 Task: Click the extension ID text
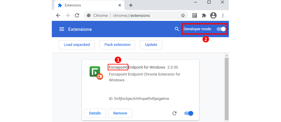click(x=139, y=98)
